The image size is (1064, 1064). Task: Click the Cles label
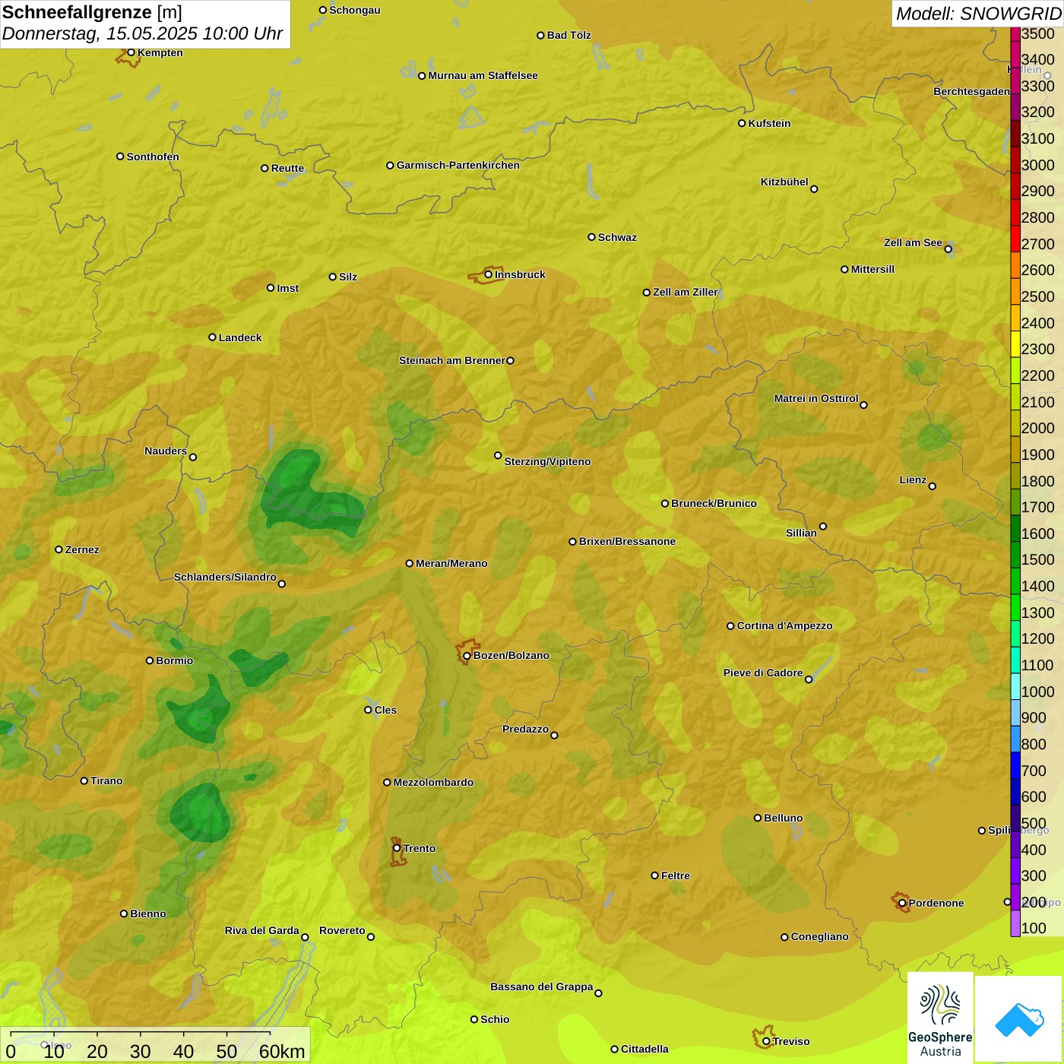(x=385, y=710)
